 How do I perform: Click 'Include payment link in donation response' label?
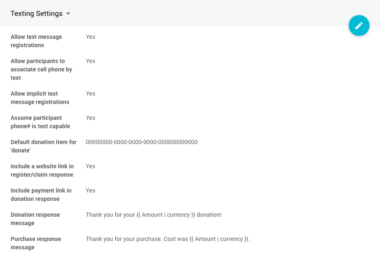[x=41, y=195]
